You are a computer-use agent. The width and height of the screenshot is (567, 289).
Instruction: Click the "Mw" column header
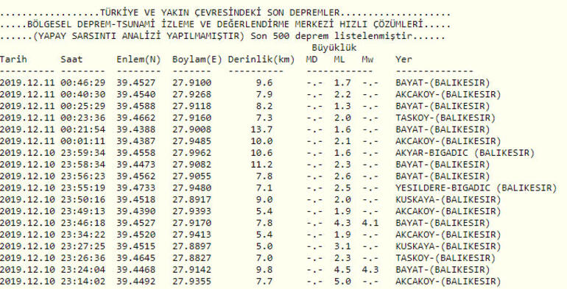[367, 60]
